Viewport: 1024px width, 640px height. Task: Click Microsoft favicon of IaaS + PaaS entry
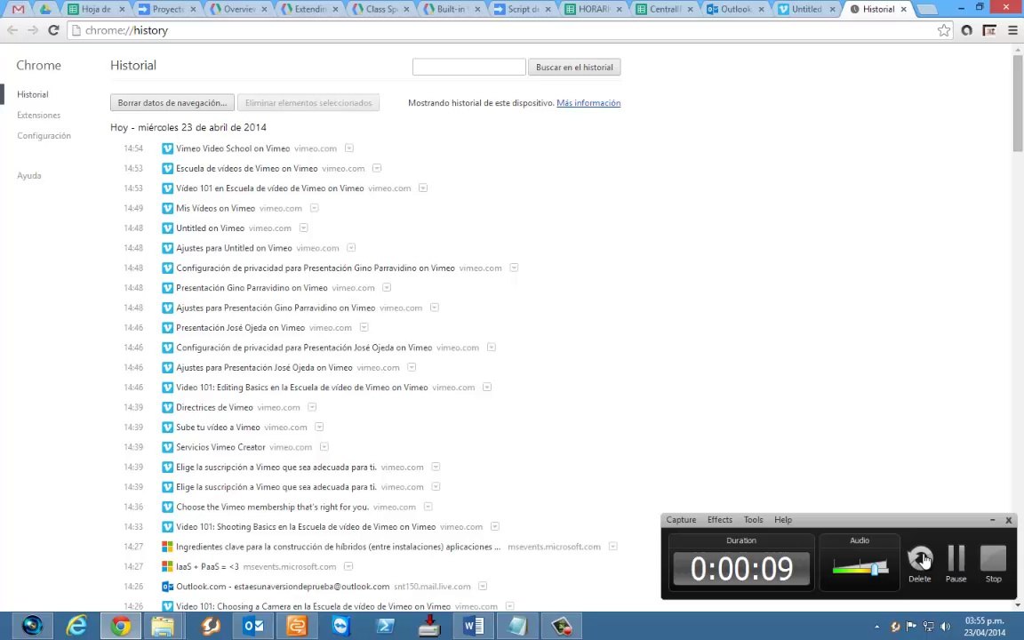pyautogui.click(x=167, y=566)
